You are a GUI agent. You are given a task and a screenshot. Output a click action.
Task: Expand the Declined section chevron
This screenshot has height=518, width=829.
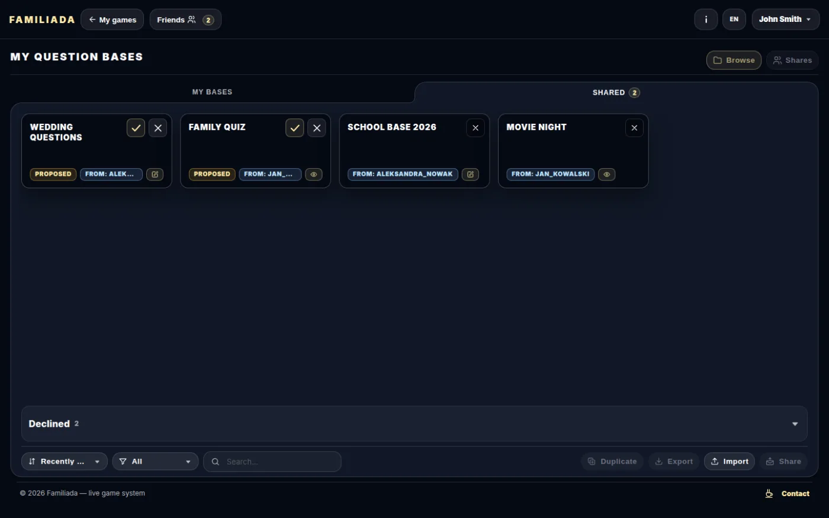click(x=795, y=424)
